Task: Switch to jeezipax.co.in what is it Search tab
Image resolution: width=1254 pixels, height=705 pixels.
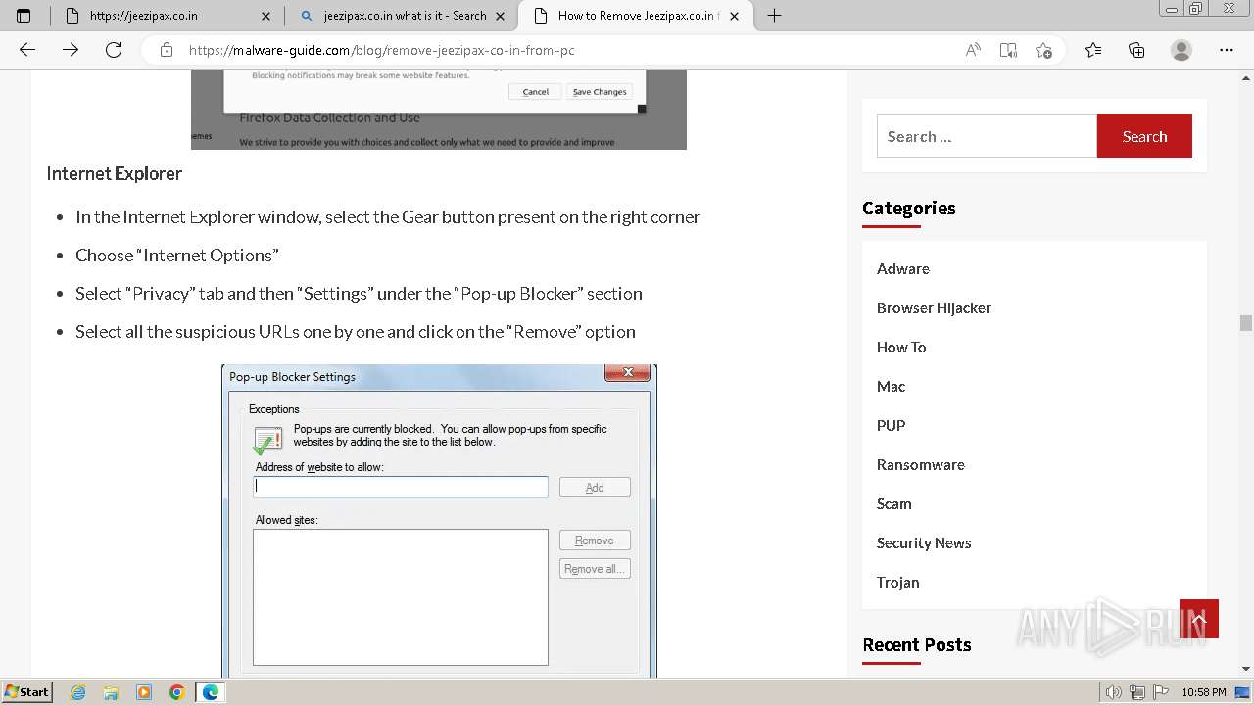Action: [403, 16]
